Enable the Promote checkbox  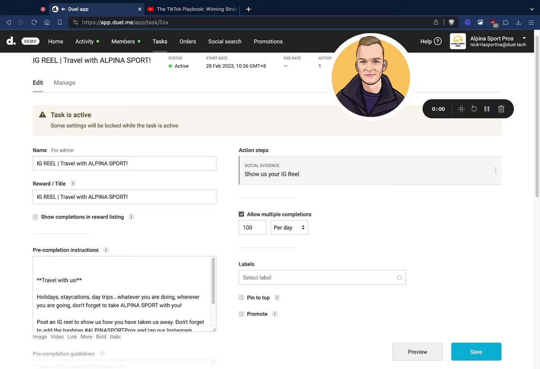tap(241, 314)
